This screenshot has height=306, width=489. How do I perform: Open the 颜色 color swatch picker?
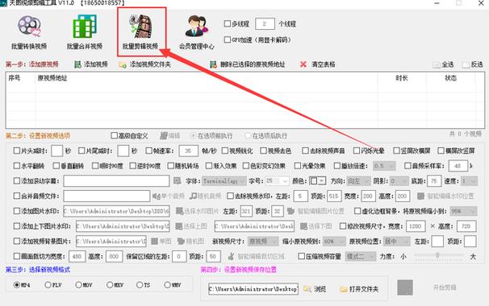(x=317, y=181)
